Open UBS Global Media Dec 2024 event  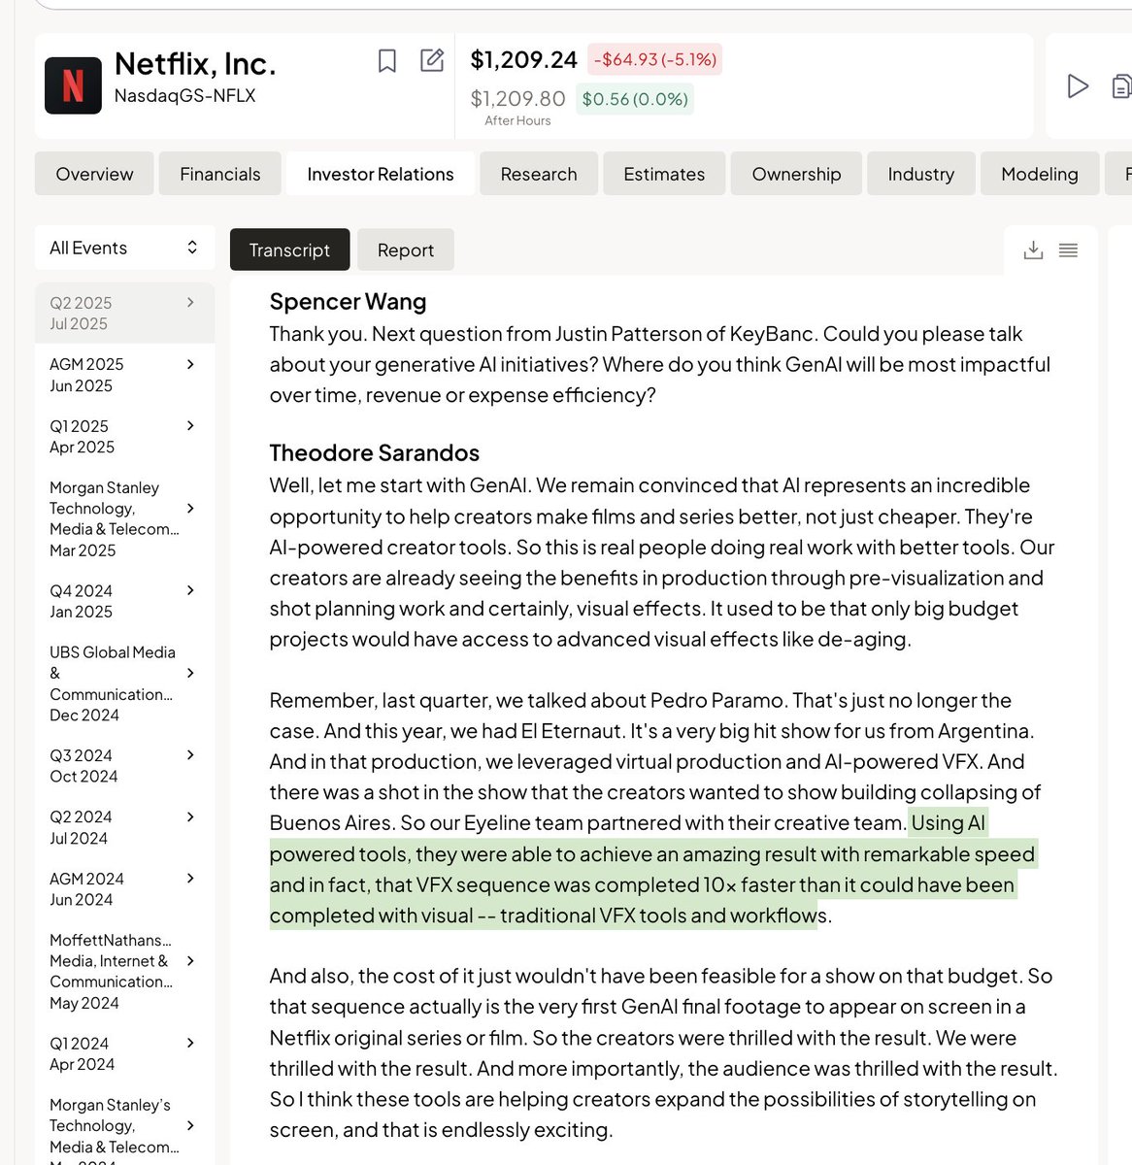click(x=124, y=683)
